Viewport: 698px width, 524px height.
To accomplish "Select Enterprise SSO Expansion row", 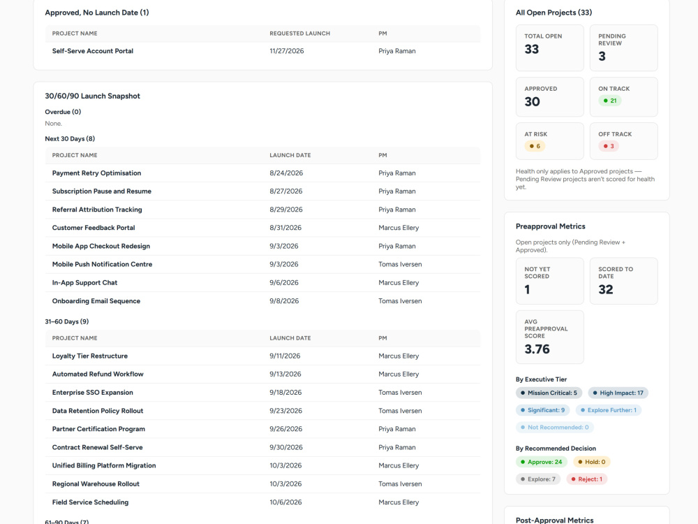I will (262, 393).
